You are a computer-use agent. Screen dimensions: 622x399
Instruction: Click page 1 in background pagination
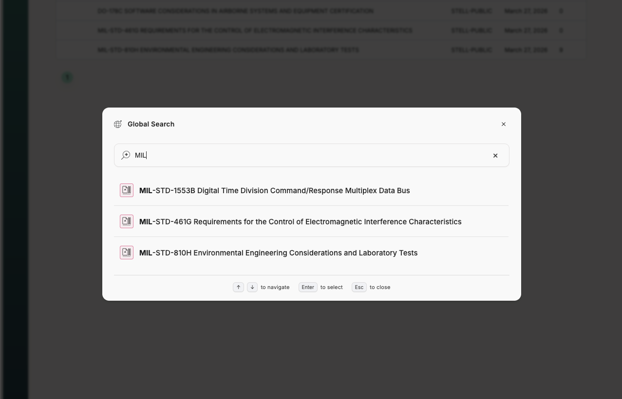click(67, 77)
